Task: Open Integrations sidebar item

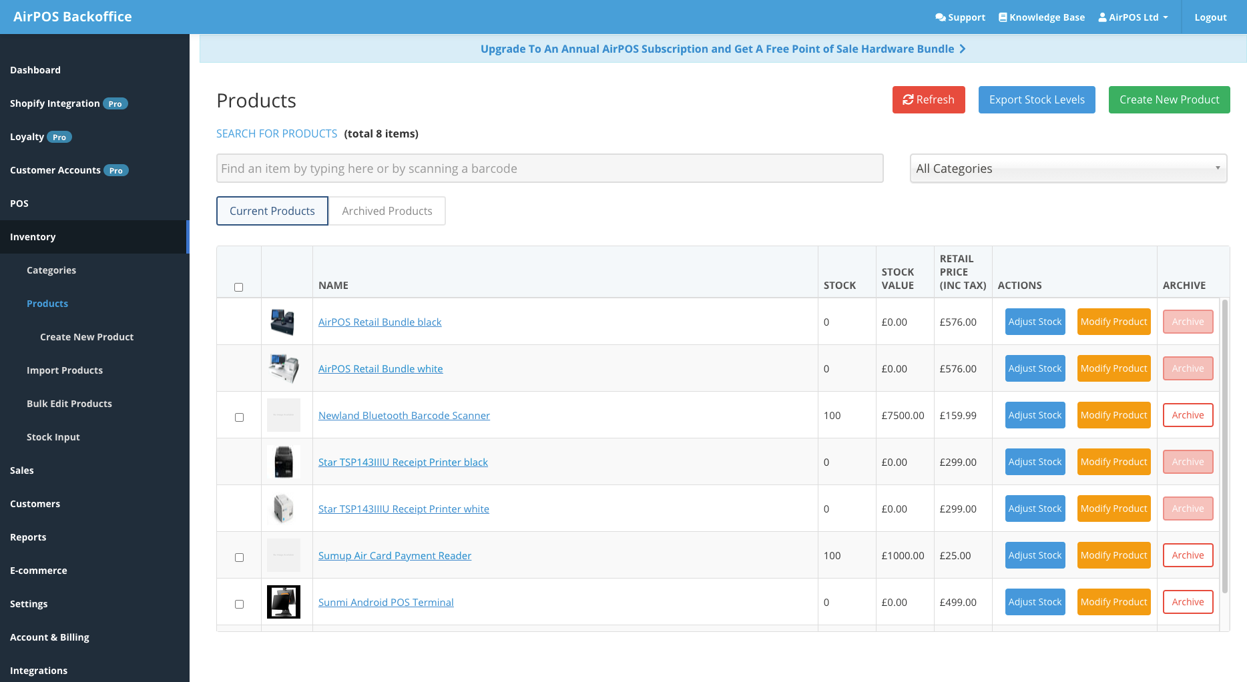Action: [39, 671]
